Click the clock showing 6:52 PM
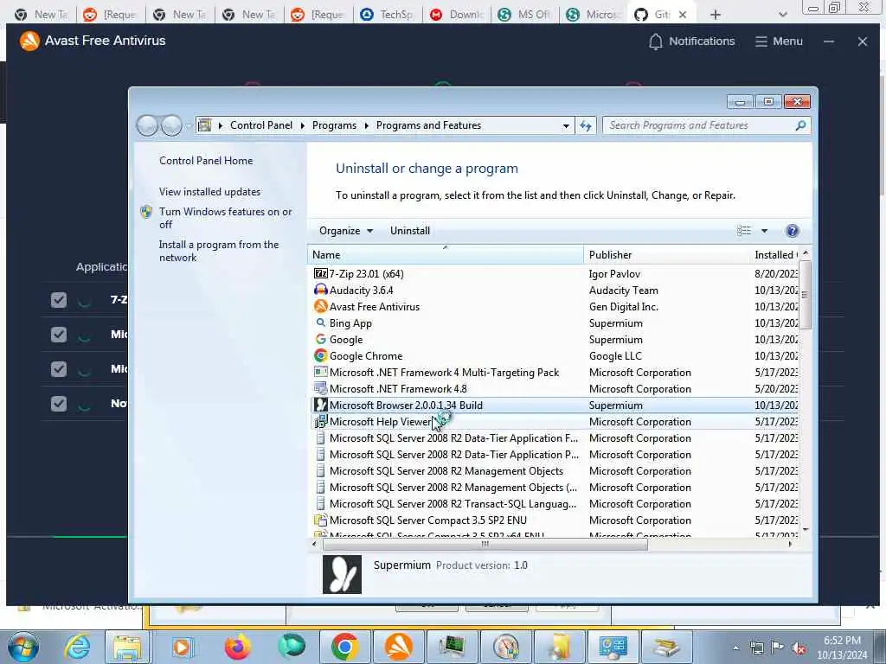Viewport: 886px width, 664px height. click(842, 641)
